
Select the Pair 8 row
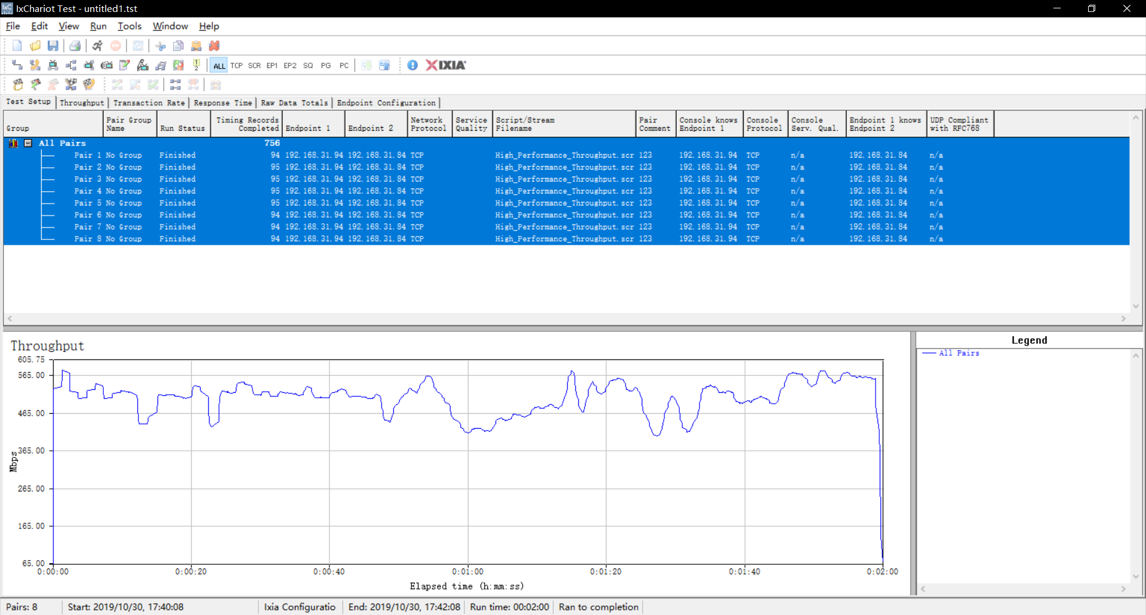566,239
